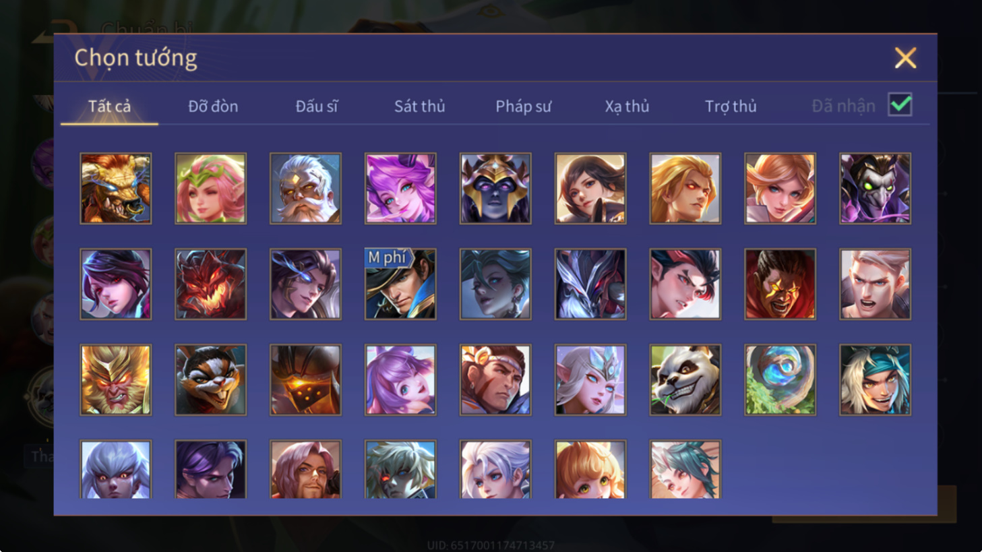Close the 'Chọn tướng' dialog

(x=905, y=58)
